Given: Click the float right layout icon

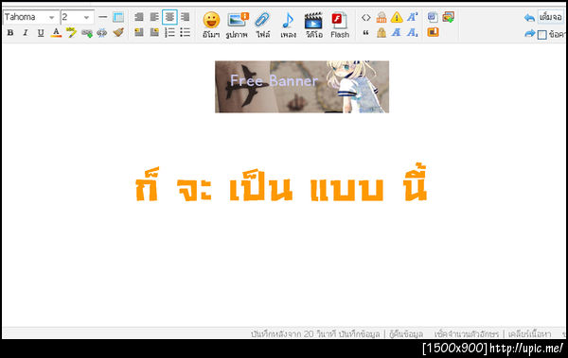Looking at the screenshot, I should (x=154, y=32).
